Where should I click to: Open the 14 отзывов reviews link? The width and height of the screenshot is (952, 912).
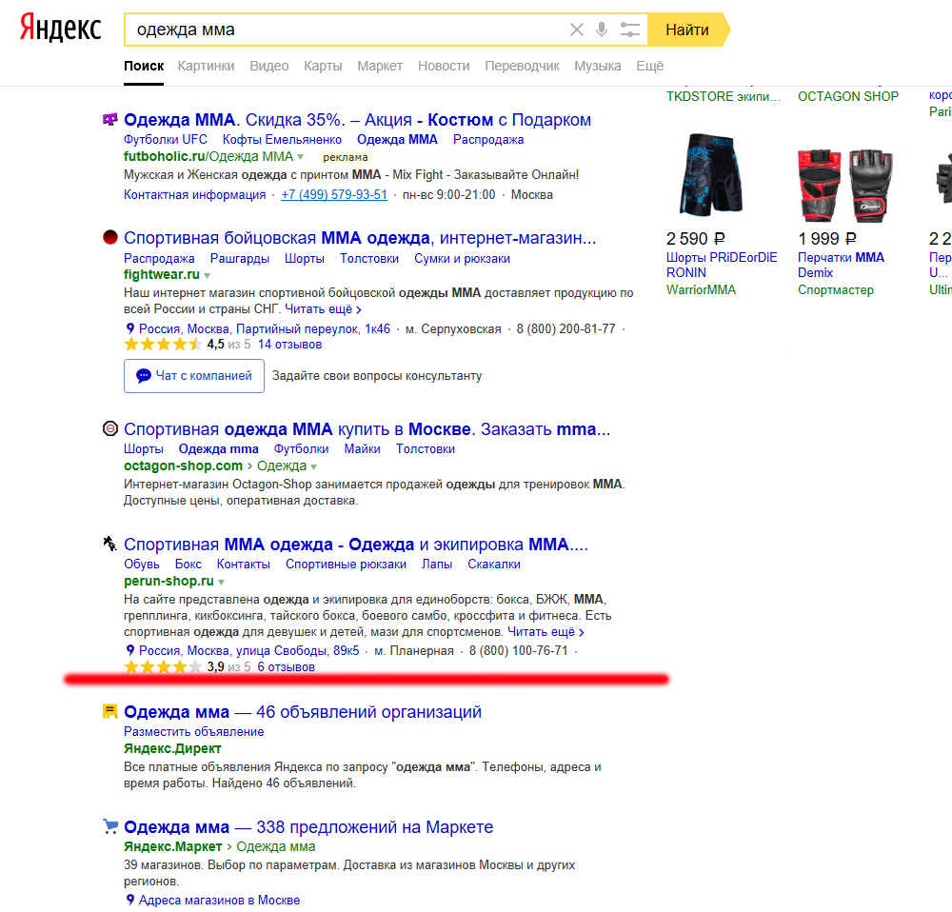point(289,345)
